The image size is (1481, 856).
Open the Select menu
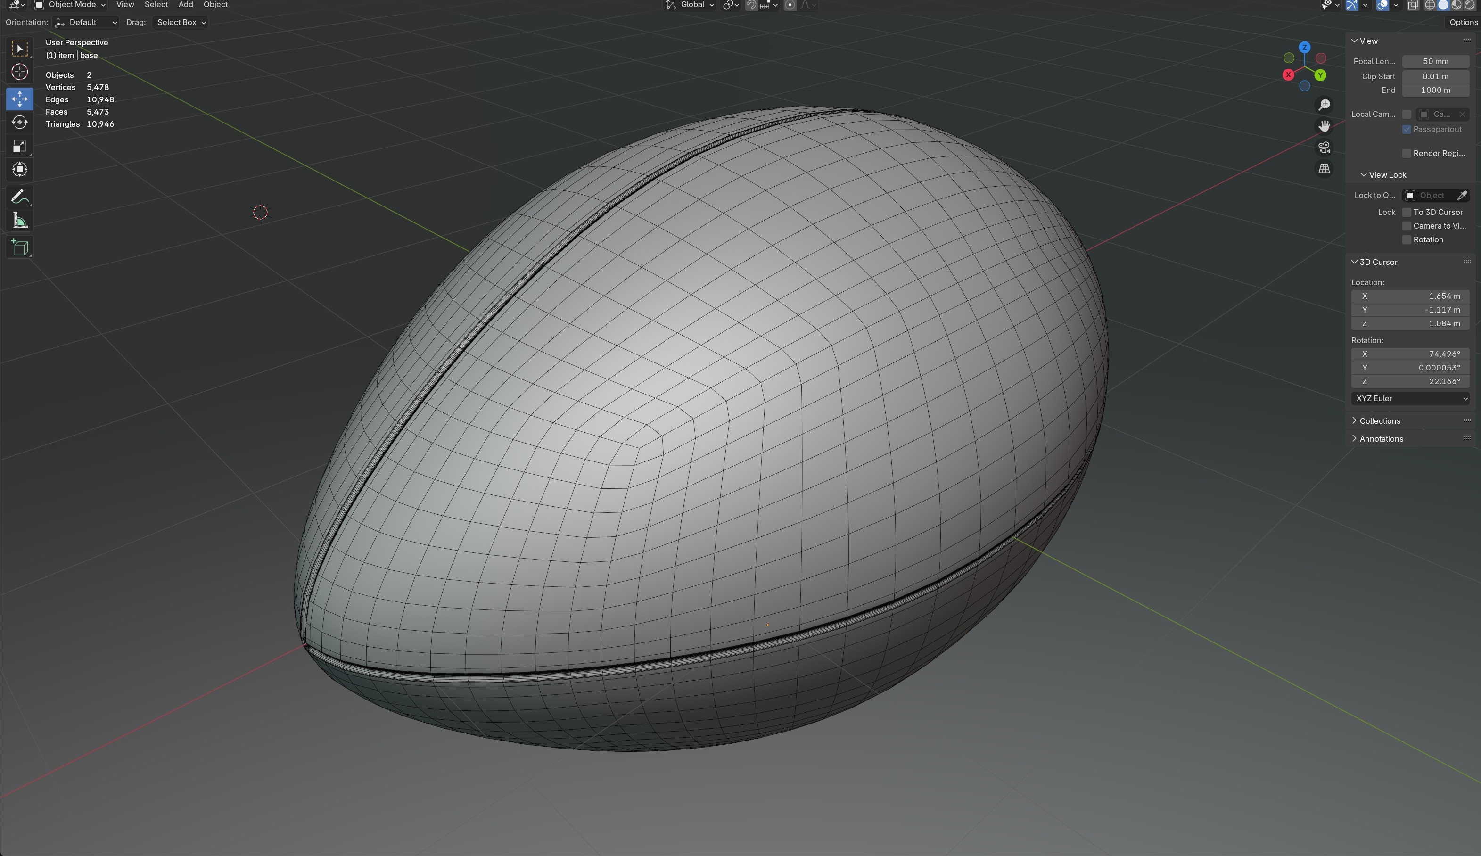[x=156, y=5]
